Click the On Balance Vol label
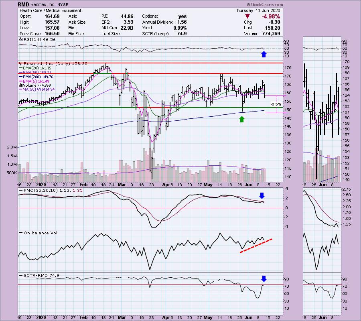Screen dimensions: 361x321 click(38, 233)
